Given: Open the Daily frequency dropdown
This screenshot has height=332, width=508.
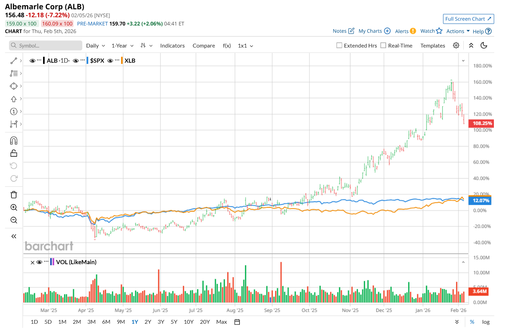Looking at the screenshot, I should pyautogui.click(x=96, y=46).
